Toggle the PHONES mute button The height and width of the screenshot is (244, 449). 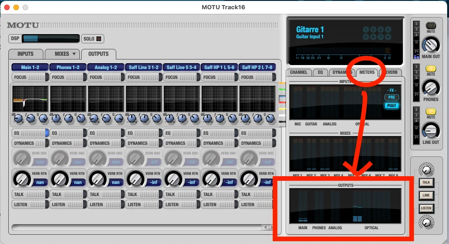point(431,68)
